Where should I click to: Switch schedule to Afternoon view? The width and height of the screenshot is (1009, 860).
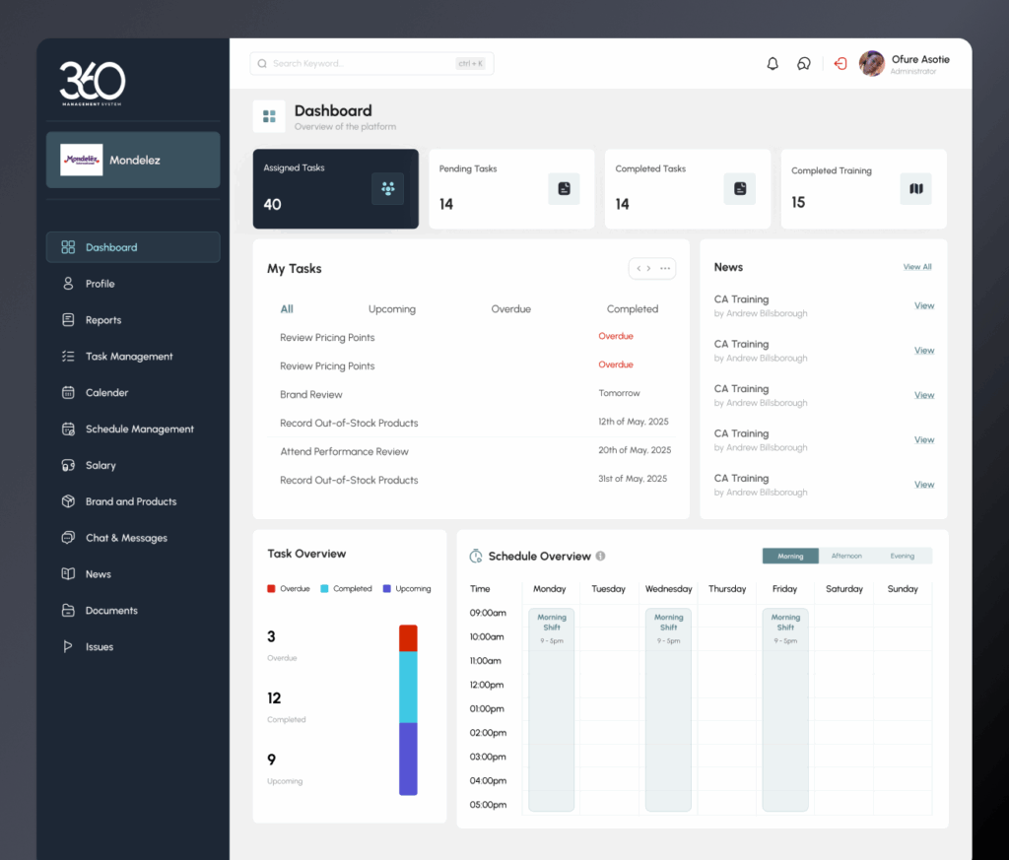[846, 557]
